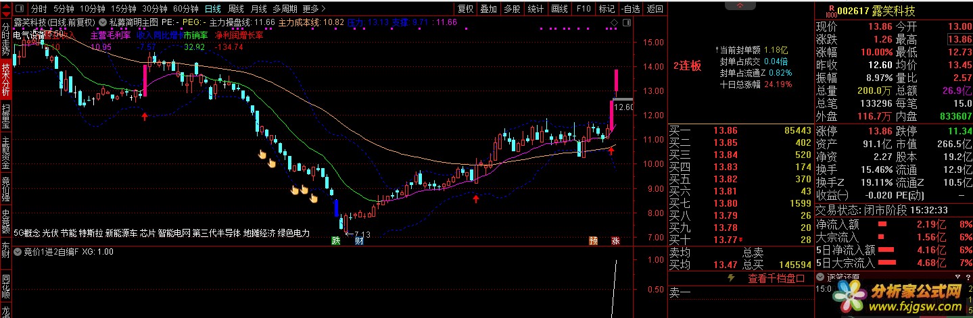Click the R1000 badge beside stock code
973x318 pixels.
tap(833, 11)
